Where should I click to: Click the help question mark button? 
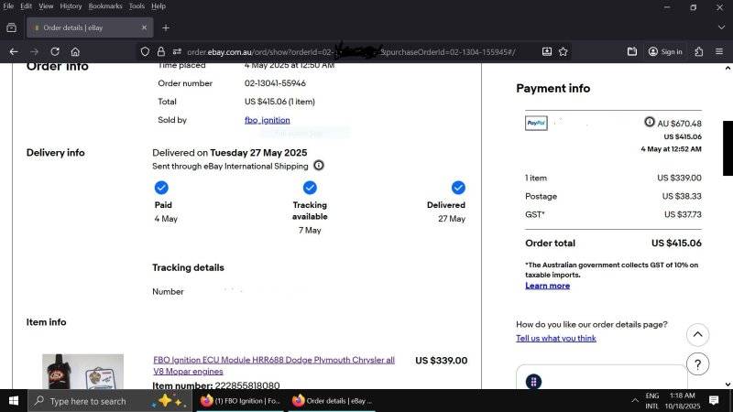697,364
